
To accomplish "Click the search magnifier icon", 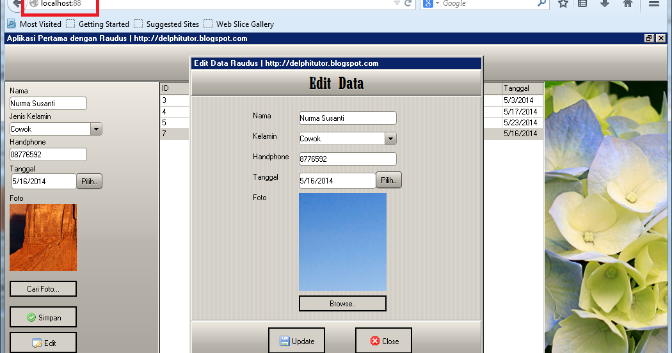I will (x=541, y=3).
